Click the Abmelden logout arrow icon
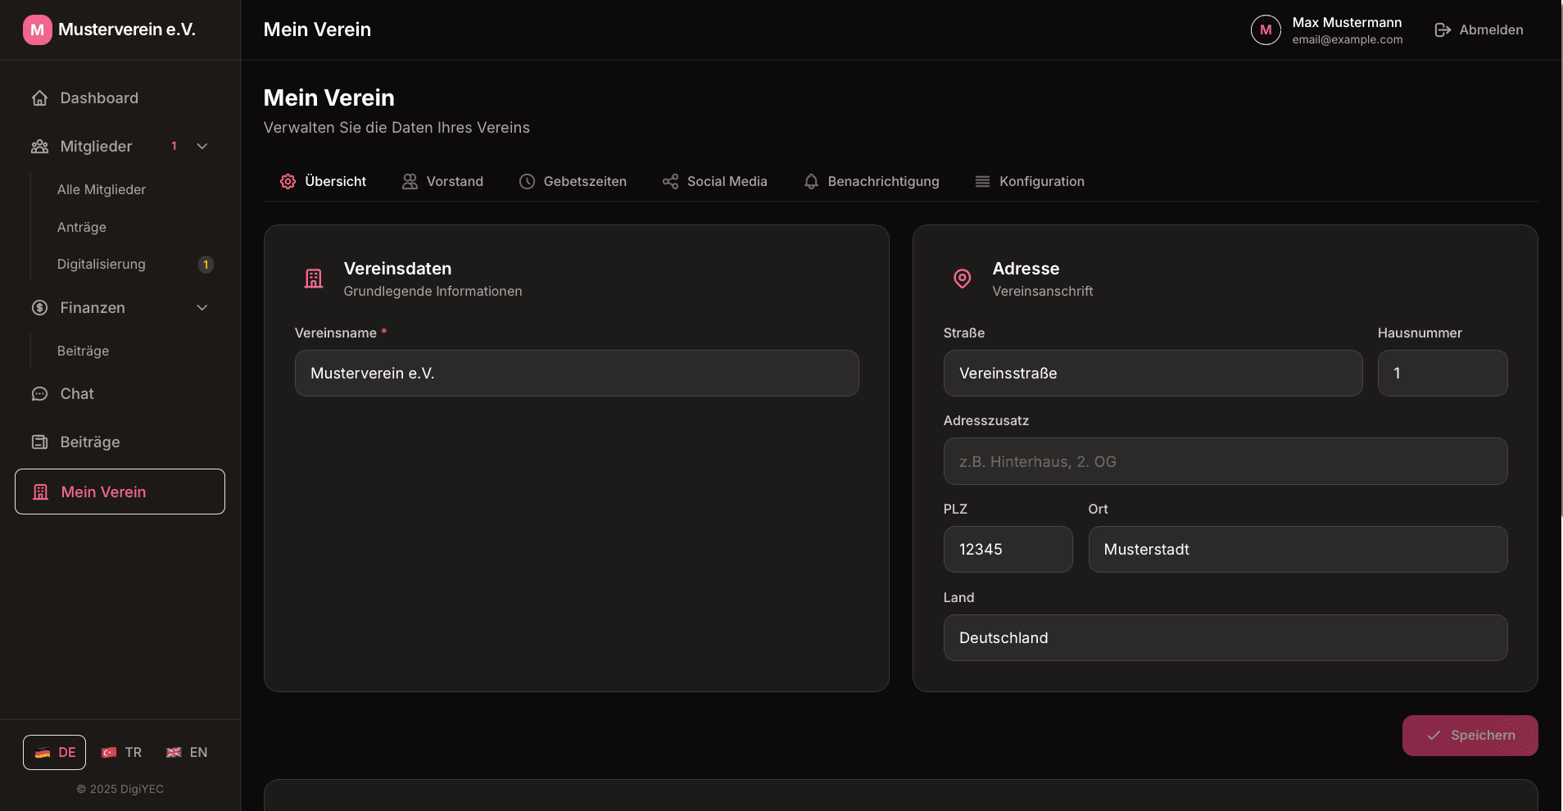Viewport: 1563px width, 811px height. pyautogui.click(x=1443, y=30)
